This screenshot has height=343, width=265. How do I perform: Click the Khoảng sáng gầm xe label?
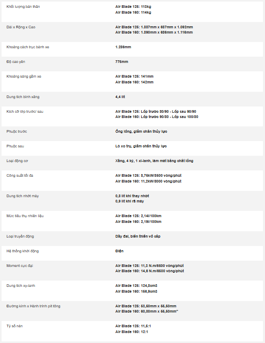(24, 77)
